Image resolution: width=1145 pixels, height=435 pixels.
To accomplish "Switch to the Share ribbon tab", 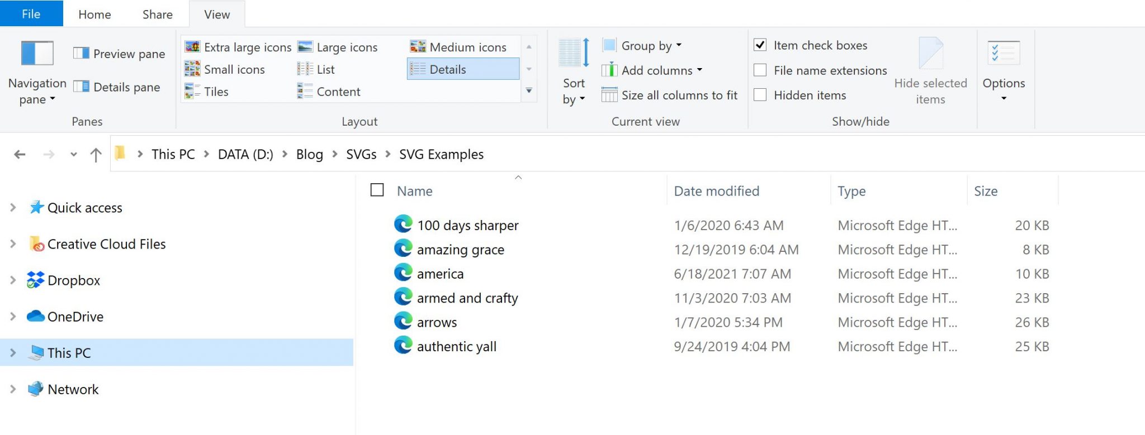I will [x=157, y=15].
